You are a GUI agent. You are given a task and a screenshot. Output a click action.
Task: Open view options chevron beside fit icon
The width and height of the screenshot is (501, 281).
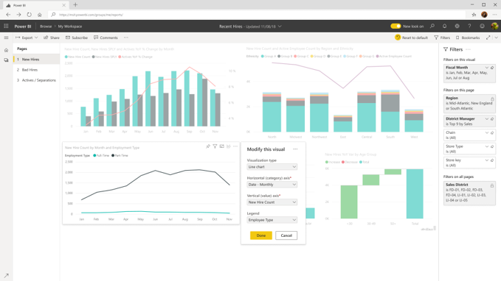pos(497,38)
